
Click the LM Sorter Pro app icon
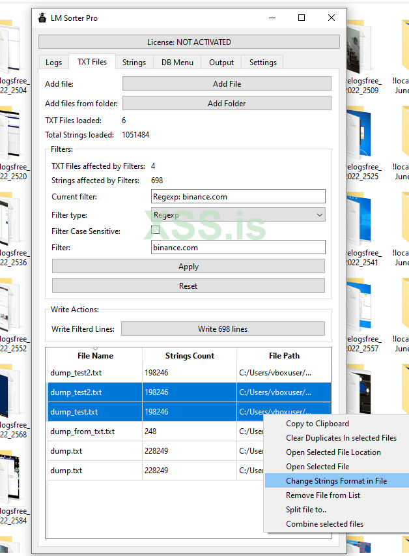click(42, 18)
